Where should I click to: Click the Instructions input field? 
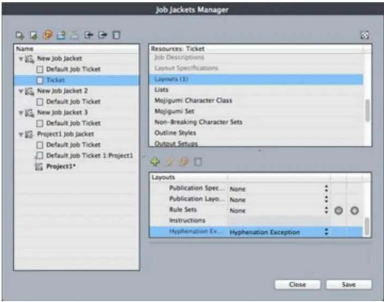tap(279, 221)
